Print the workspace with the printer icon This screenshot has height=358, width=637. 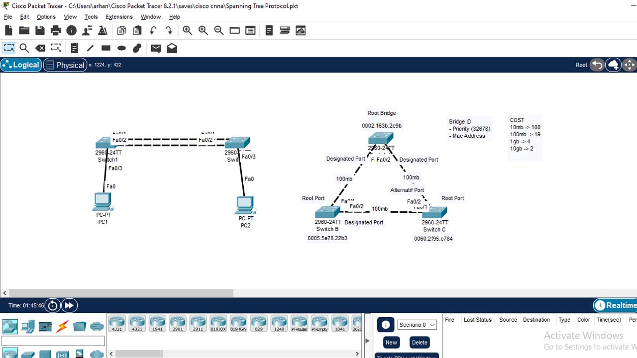pos(56,31)
